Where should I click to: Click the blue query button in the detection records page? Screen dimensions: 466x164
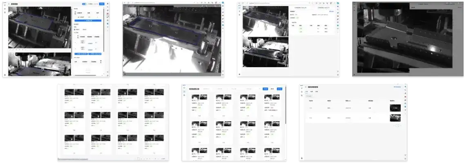pyautogui.click(x=265, y=88)
